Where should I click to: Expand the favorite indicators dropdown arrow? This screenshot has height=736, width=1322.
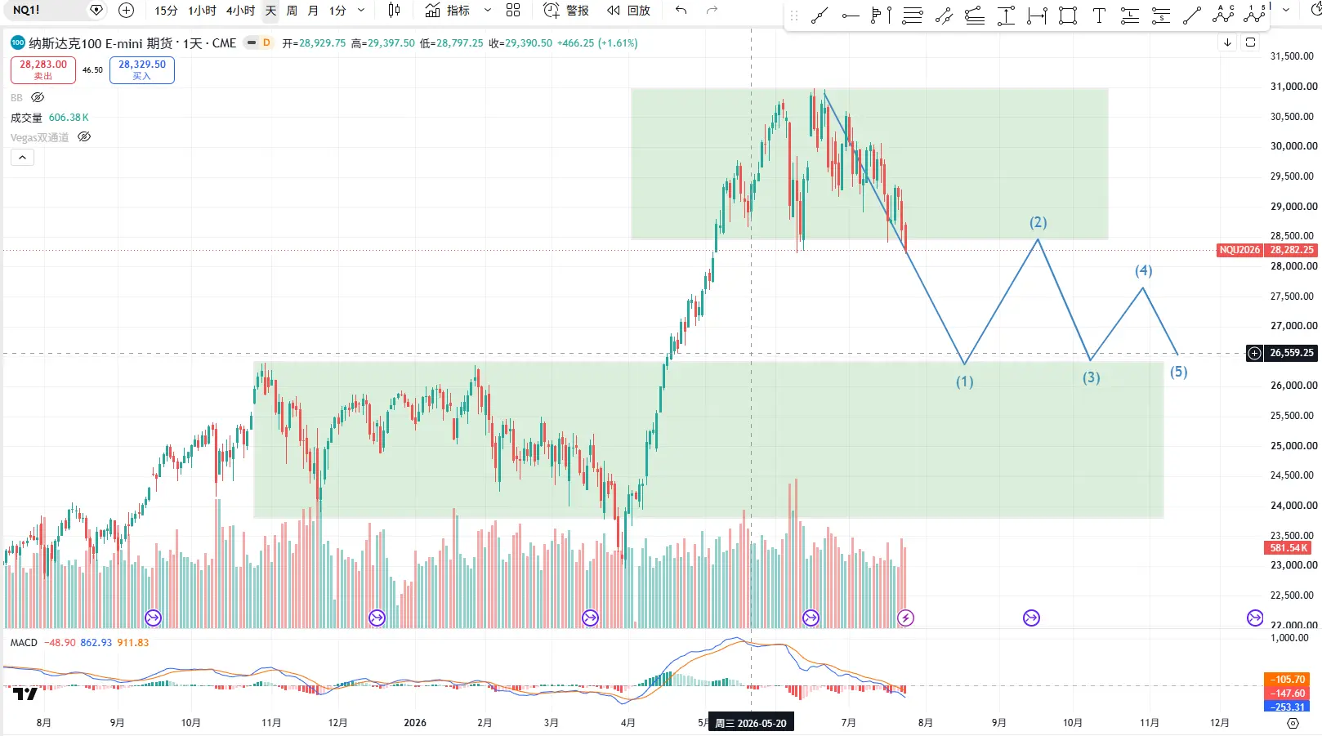coord(488,11)
